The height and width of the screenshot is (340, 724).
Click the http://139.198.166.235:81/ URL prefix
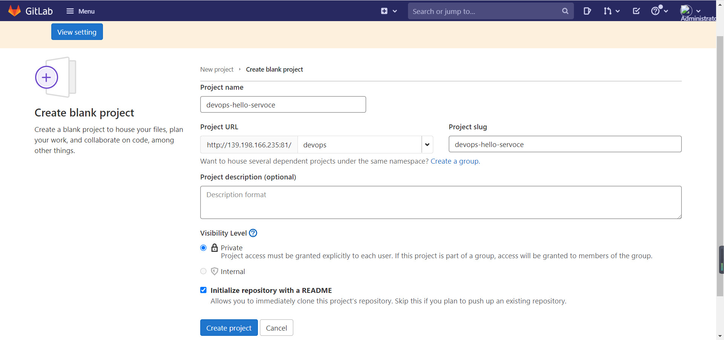click(249, 145)
